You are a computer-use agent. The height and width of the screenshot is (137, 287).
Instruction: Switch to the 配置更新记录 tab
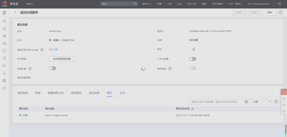[56, 93]
